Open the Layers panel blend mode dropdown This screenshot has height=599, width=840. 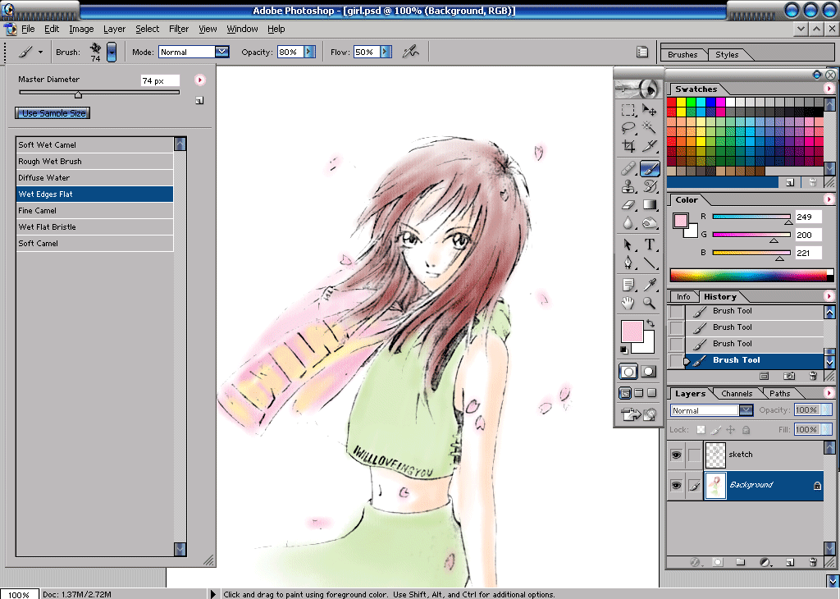point(746,410)
